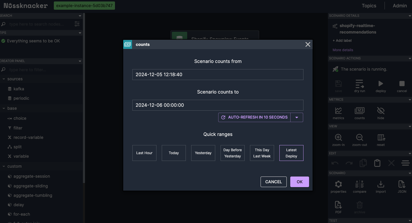Screen dimensions: 412x223
Task: Click the counts icon in Metrics panel
Action: tap(360, 111)
